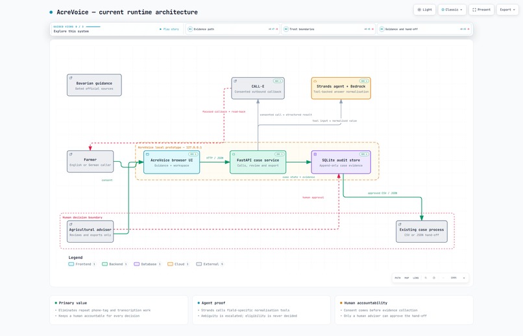523x336 pixels.
Task: Select the Existing case process node
Action: point(422,232)
